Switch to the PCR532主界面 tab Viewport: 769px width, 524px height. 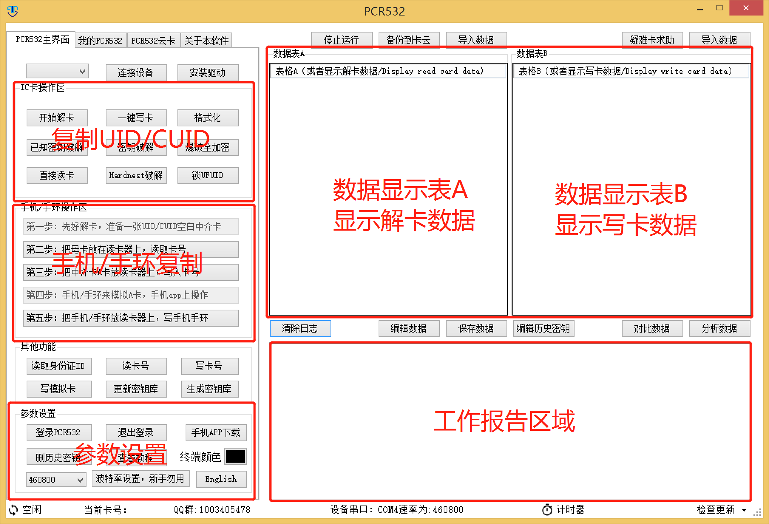tap(42, 40)
